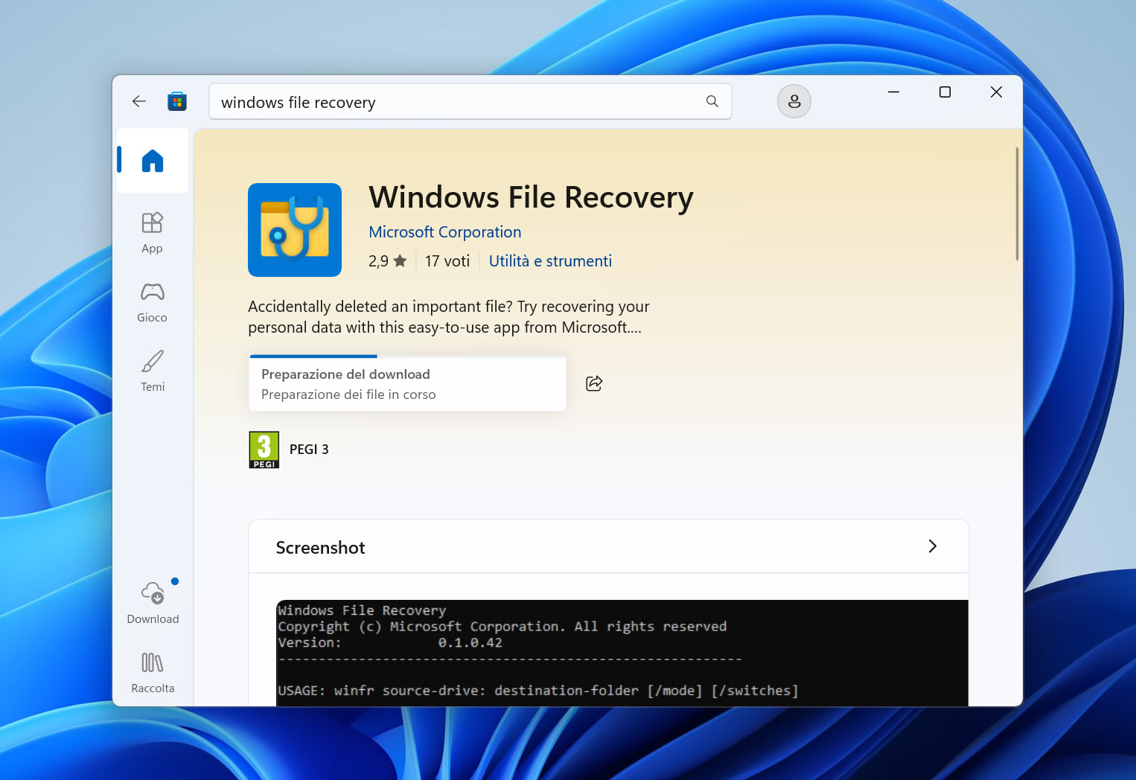
Task: Maximize the Microsoft Store window
Action: [x=945, y=92]
